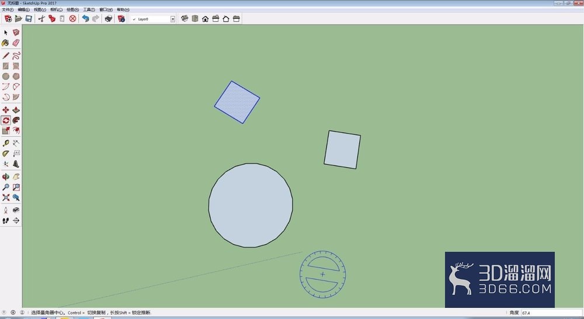
Task: Select the Zoom Window tool
Action: pyautogui.click(x=16, y=187)
